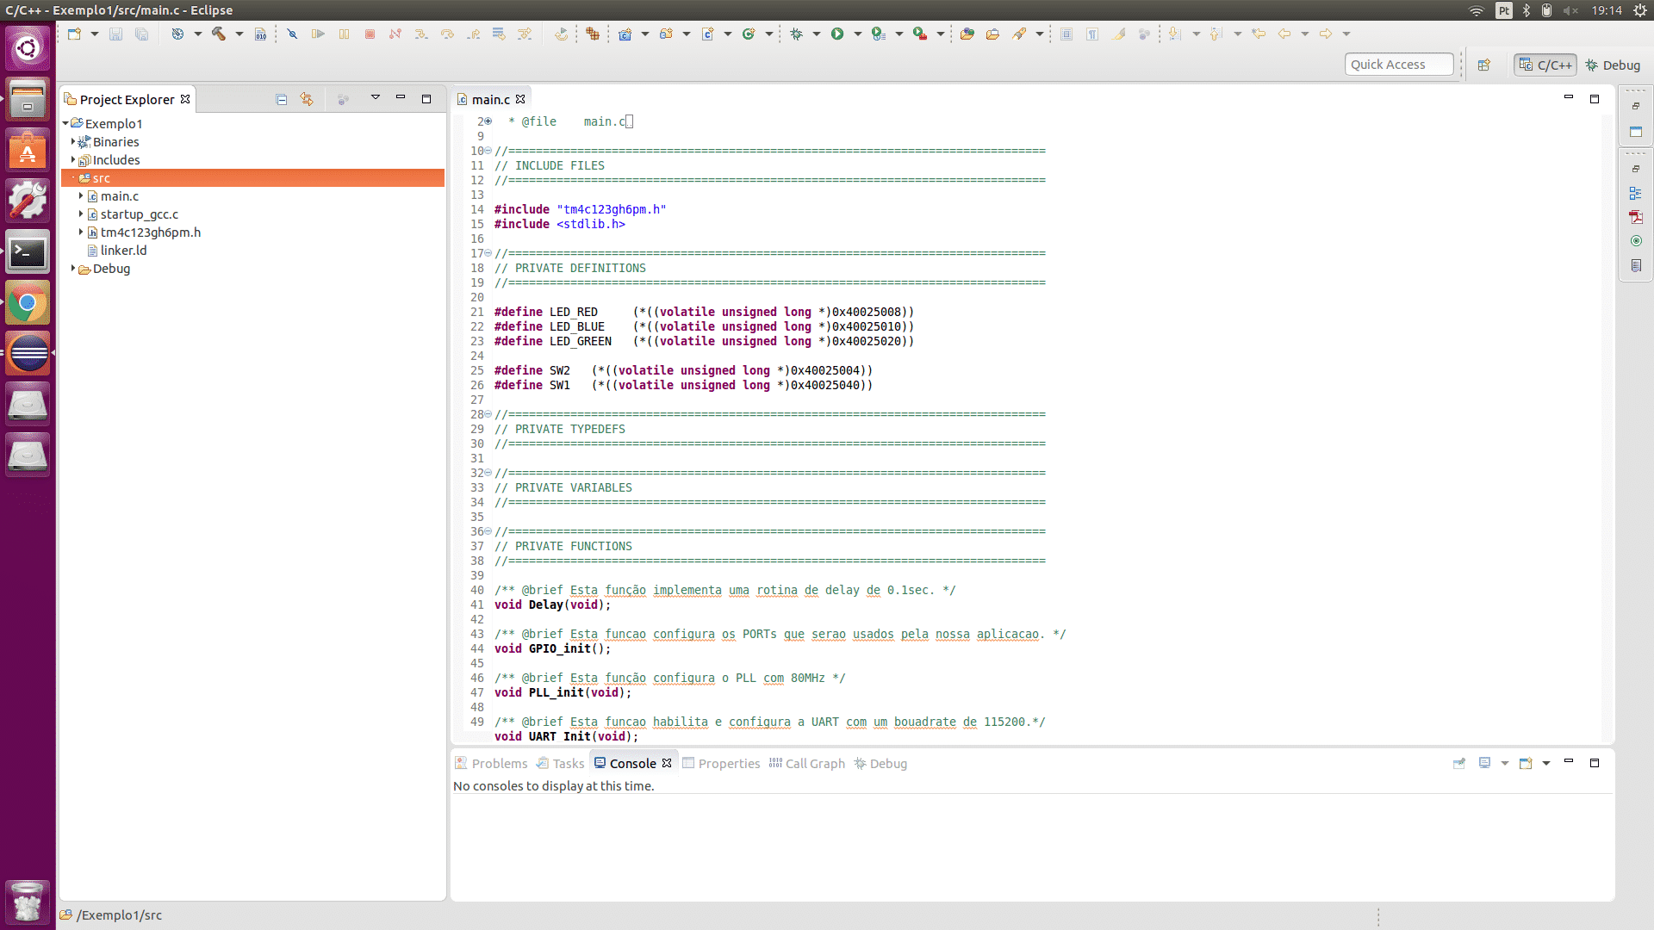Click the Open Perspective icon

pyautogui.click(x=1484, y=65)
